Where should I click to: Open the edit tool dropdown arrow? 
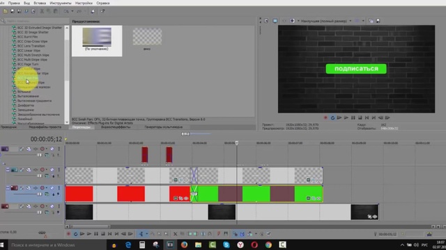click(x=147, y=234)
